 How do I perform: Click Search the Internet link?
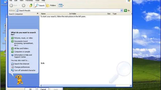click(x=22, y=64)
